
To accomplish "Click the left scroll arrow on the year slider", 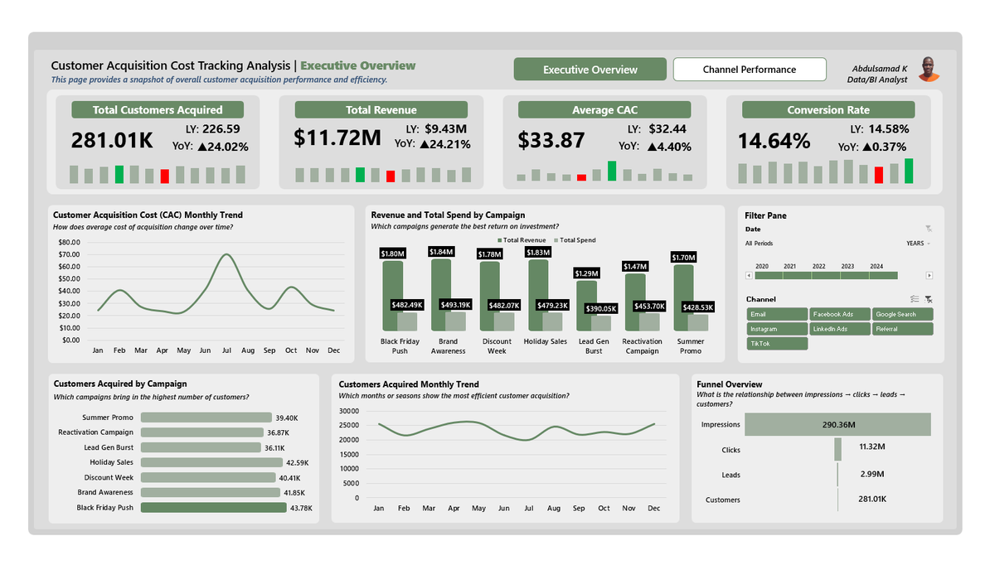I will click(x=749, y=275).
